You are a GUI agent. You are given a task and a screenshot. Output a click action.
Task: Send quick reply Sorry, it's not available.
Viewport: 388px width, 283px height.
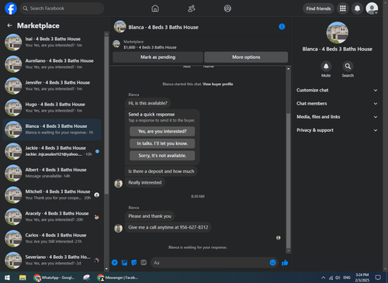(x=162, y=156)
